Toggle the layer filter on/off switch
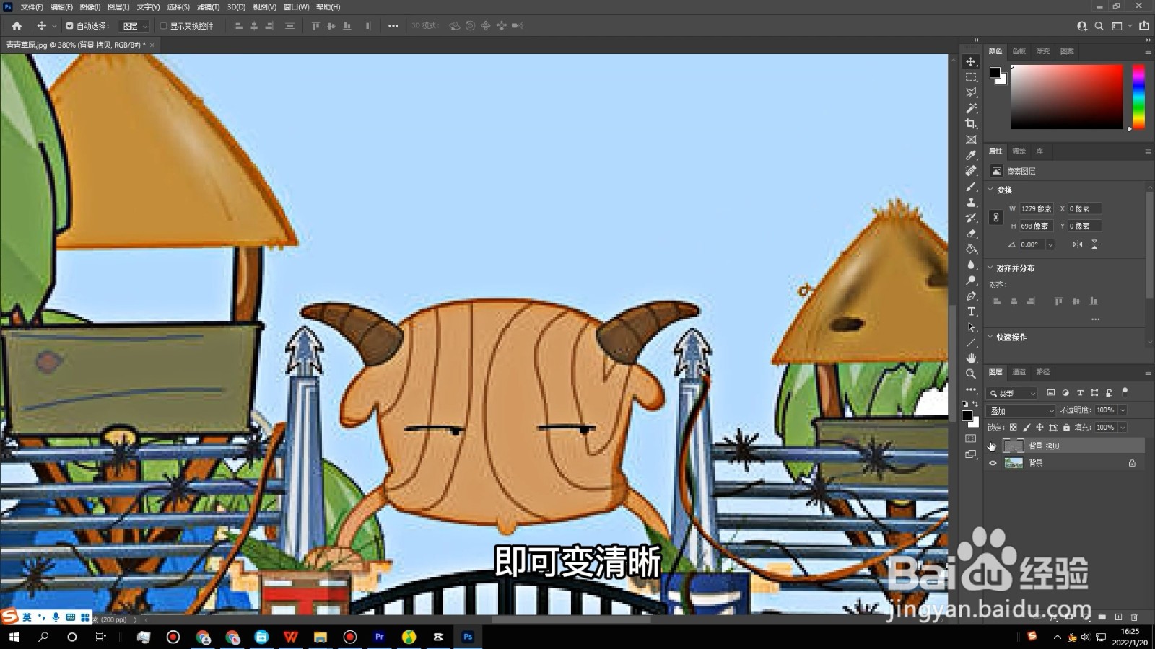This screenshot has height=649, width=1155. (1125, 392)
